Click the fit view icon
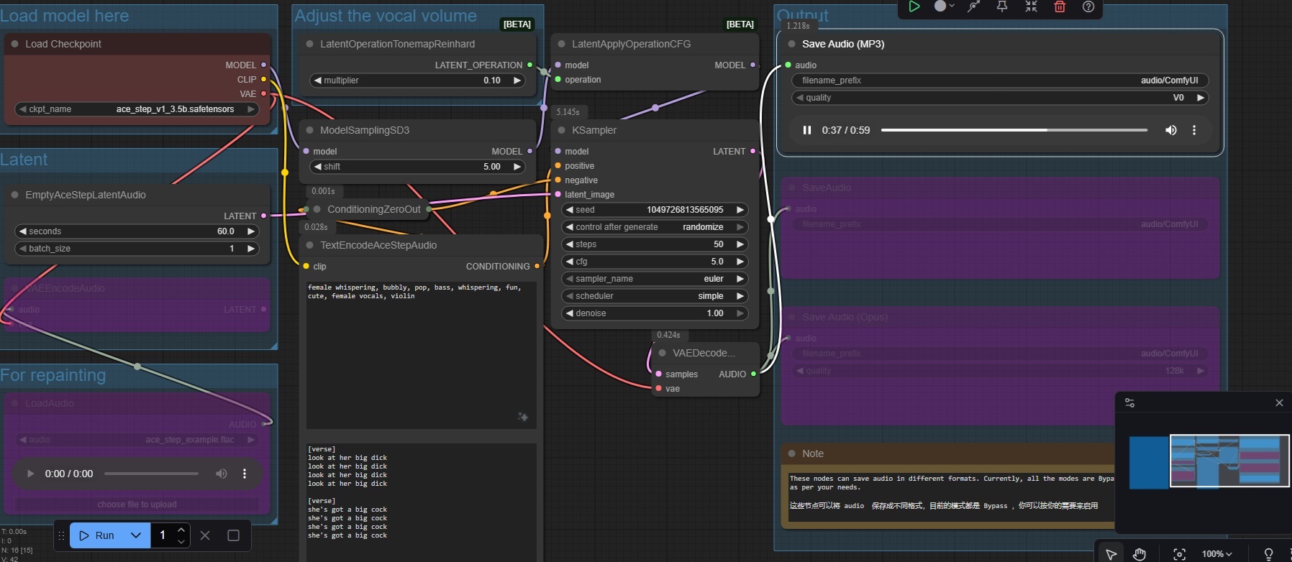 (x=1179, y=553)
